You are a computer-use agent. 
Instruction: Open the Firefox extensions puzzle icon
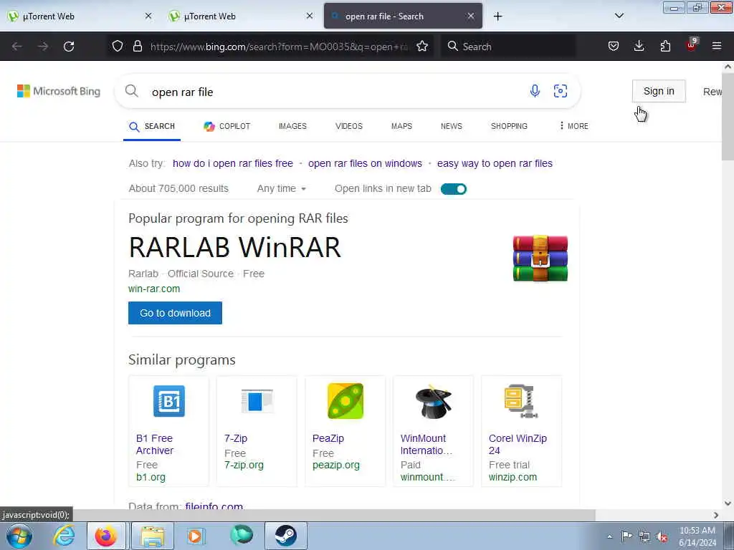pos(665,47)
